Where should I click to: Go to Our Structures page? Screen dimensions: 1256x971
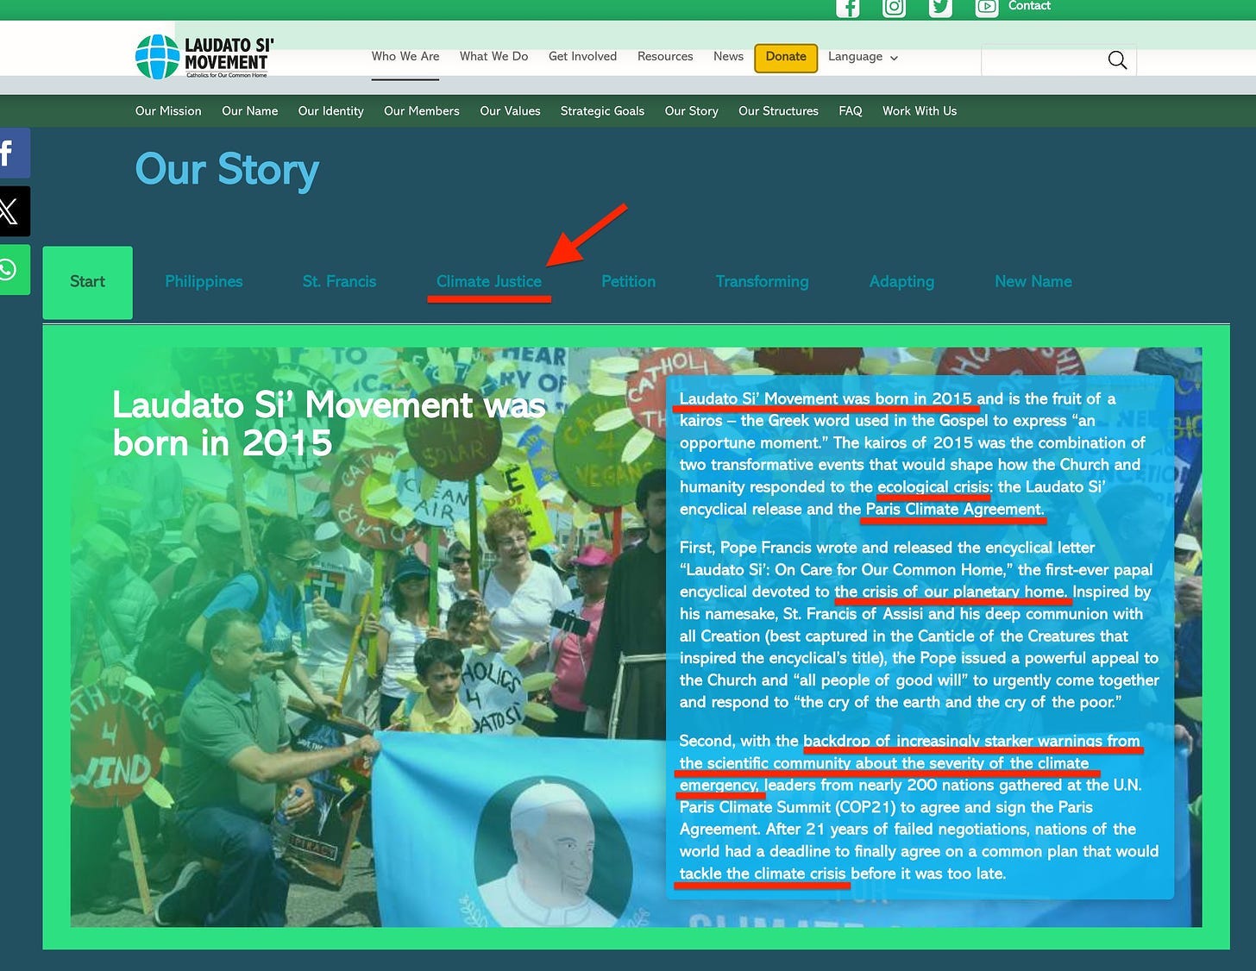(778, 111)
